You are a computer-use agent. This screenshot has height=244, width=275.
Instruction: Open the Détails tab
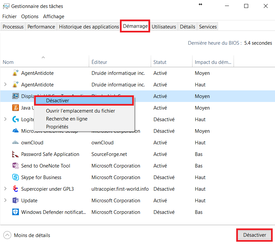click(x=188, y=26)
